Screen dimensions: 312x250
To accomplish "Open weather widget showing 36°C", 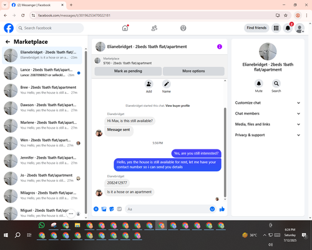I will (250, 235).
